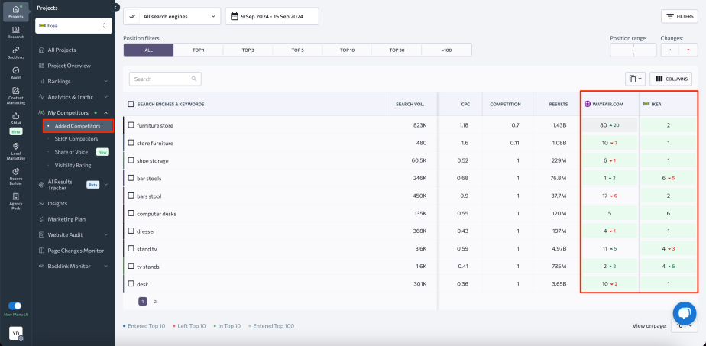
Task: Click the Filters button
Action: (x=679, y=16)
